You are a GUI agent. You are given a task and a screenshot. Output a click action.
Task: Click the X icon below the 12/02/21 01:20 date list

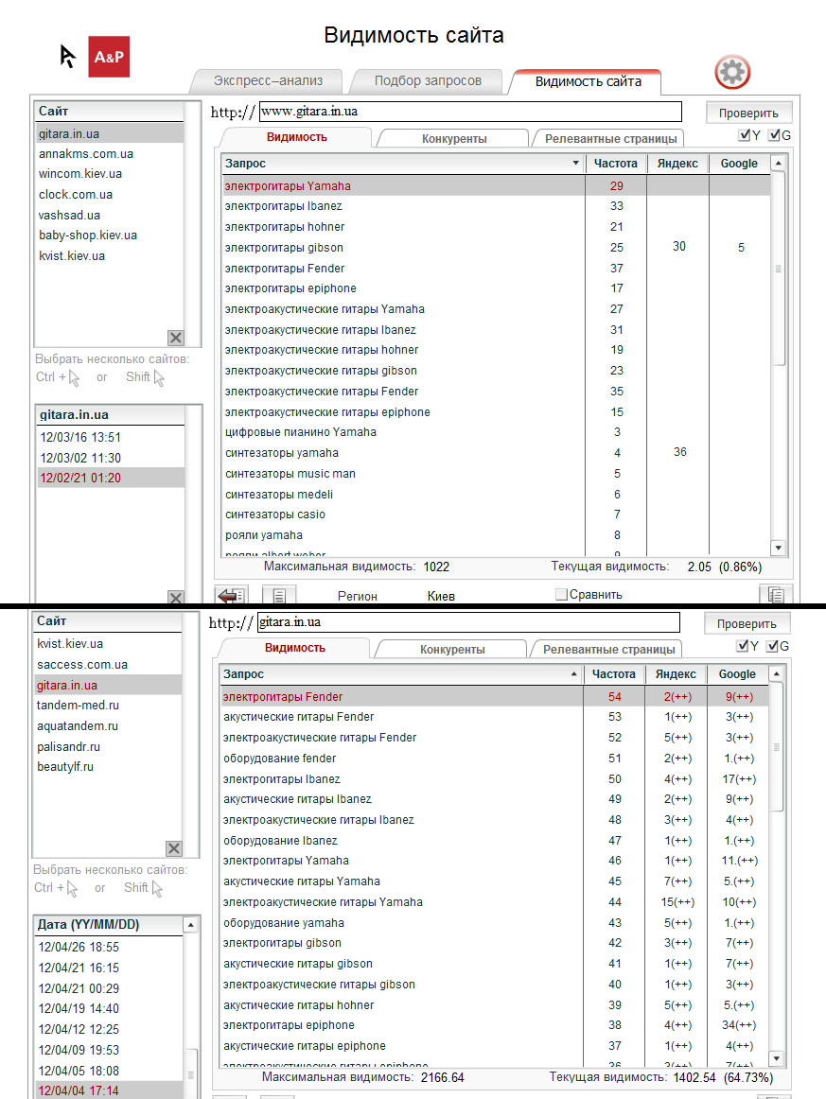pyautogui.click(x=176, y=597)
